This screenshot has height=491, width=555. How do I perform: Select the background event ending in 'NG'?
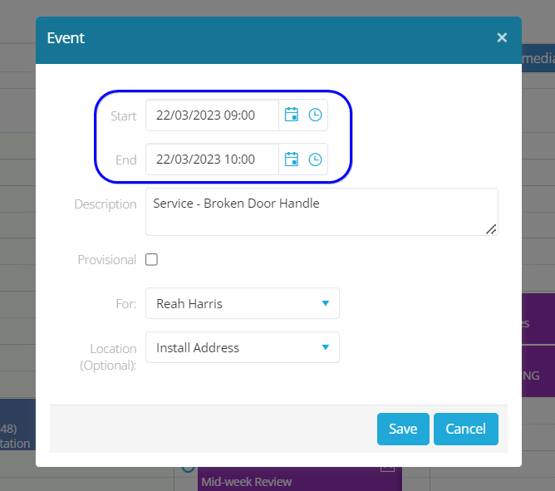point(538,376)
